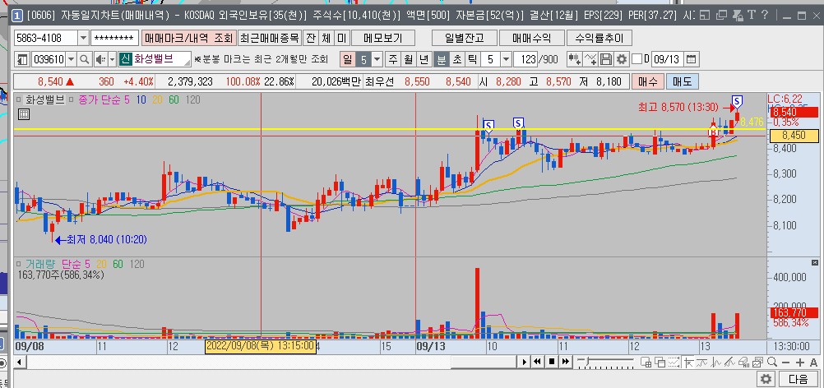Select the 년 (yearly) period toggle
The height and width of the screenshot is (388, 824).
pyautogui.click(x=424, y=59)
